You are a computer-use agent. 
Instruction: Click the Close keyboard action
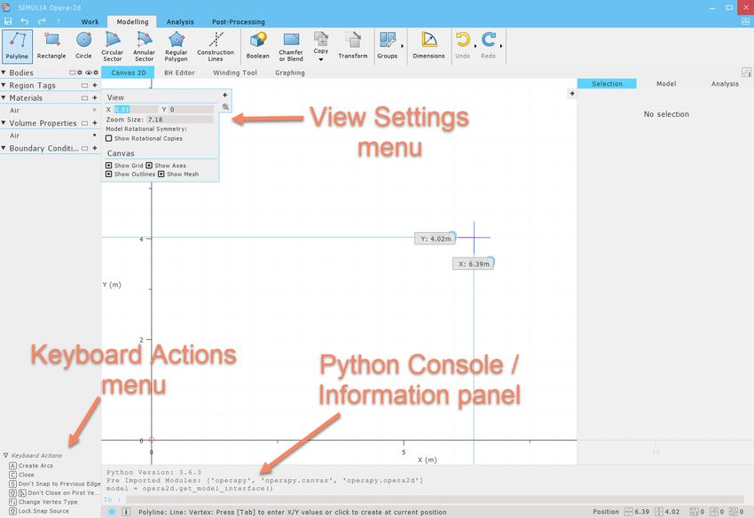pyautogui.click(x=21, y=475)
